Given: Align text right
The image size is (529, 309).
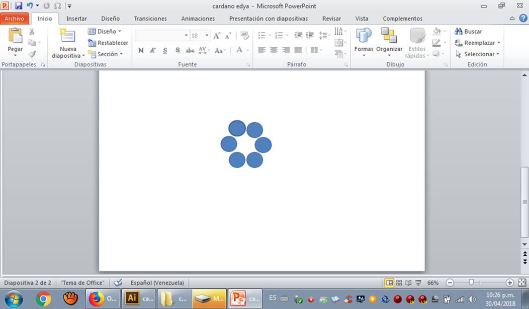Looking at the screenshot, I should (x=286, y=51).
